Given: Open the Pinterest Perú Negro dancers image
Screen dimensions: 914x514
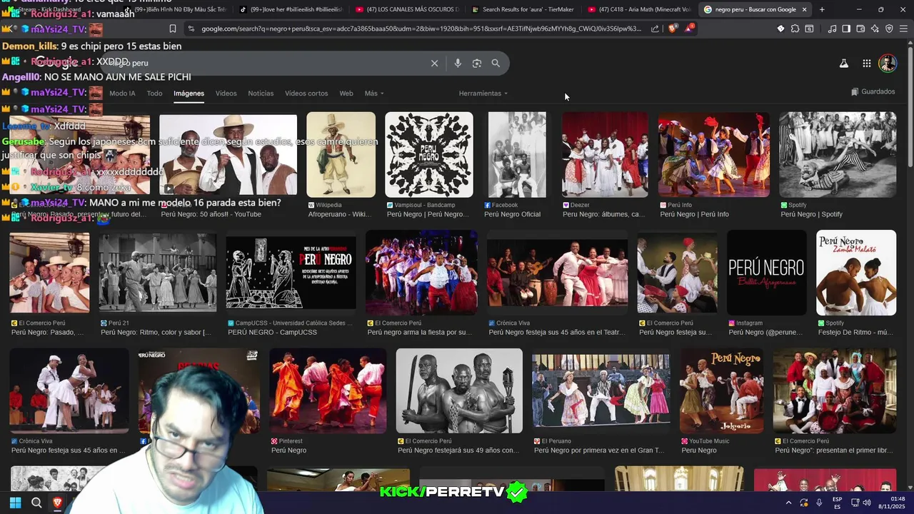Looking at the screenshot, I should click(328, 390).
